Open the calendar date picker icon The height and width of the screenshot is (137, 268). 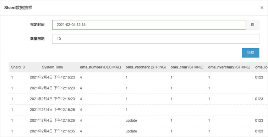pyautogui.click(x=252, y=24)
